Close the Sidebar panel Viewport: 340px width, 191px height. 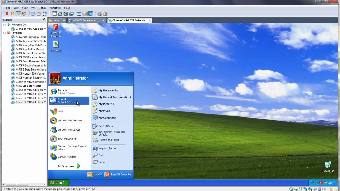click(44, 19)
